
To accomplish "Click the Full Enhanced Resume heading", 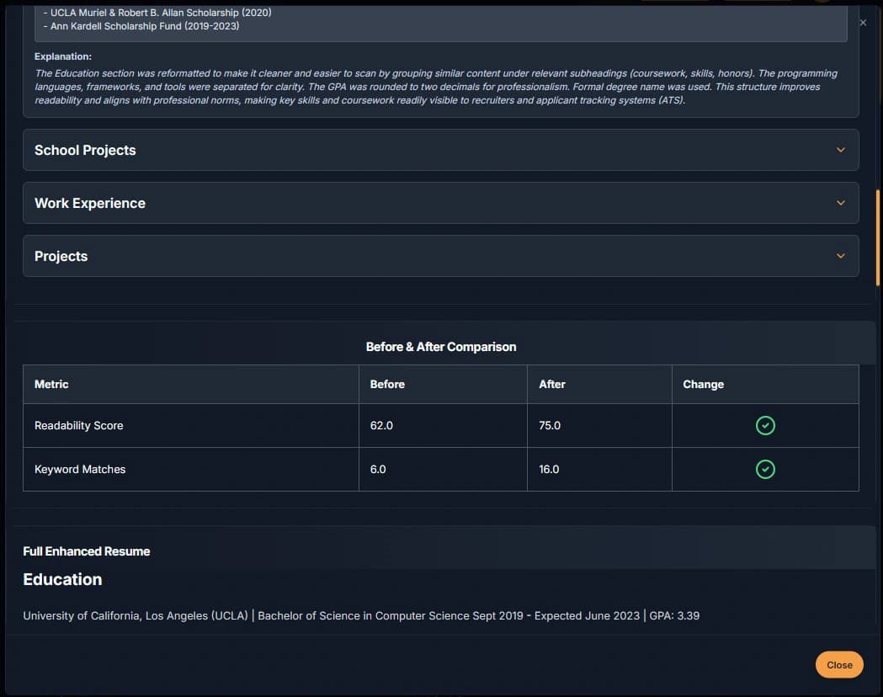I will click(x=86, y=551).
